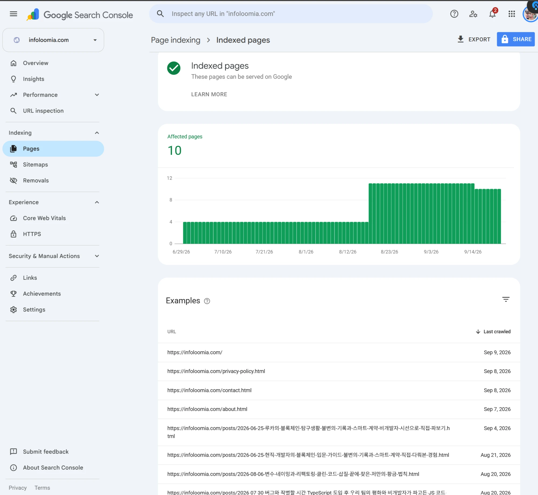Click the EXPORT download button
Screen dimensions: 538x495
coord(474,39)
